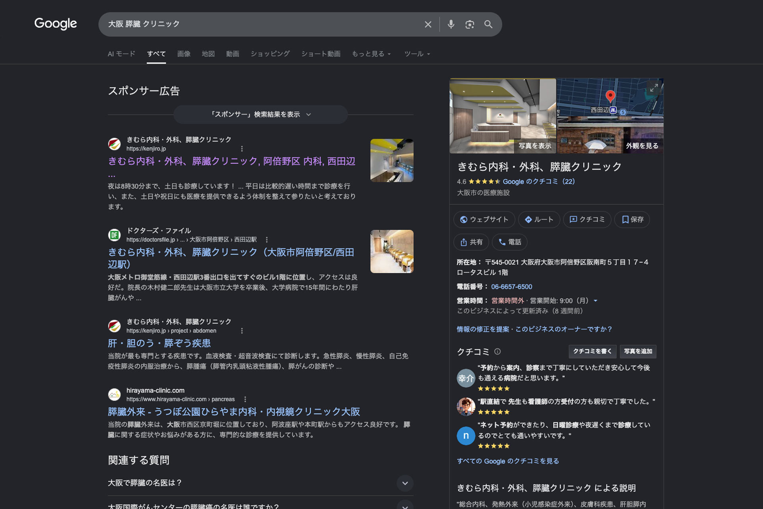Open the 肝・胆のう・膵ぞう疾患 result link

coord(159,343)
